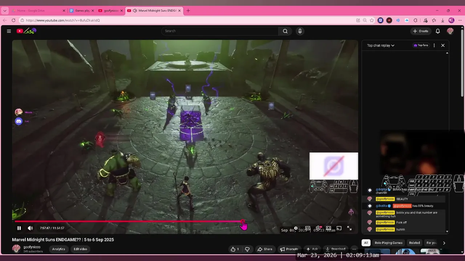Start voice search with microphone icon

click(x=300, y=31)
